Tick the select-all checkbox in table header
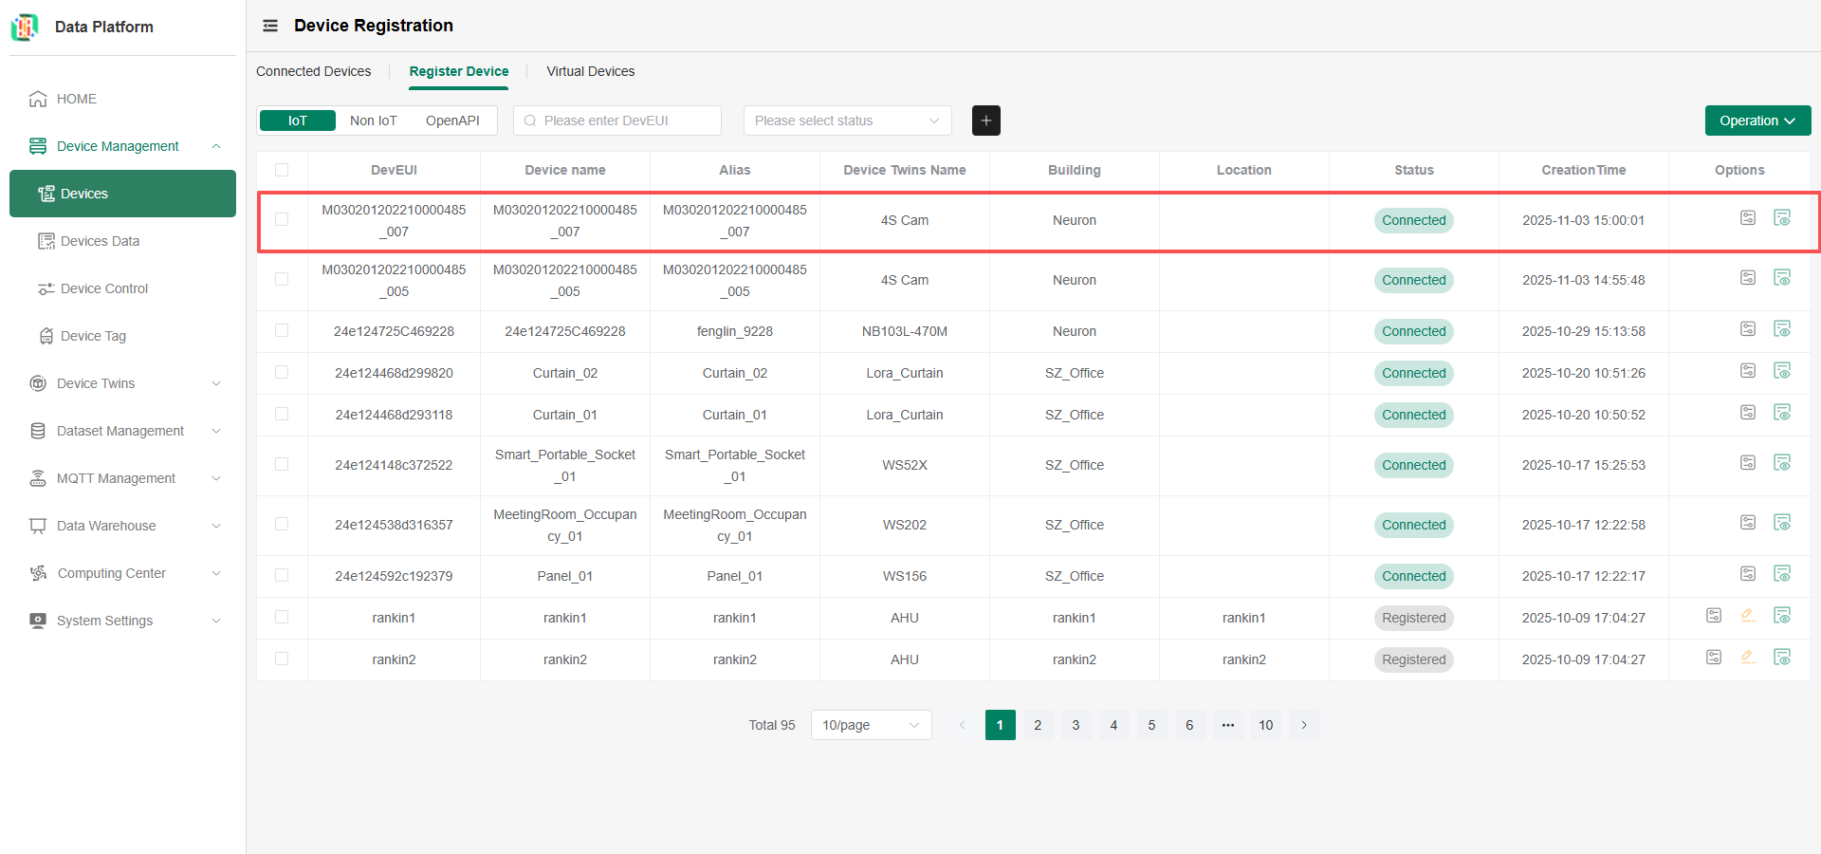 (282, 170)
